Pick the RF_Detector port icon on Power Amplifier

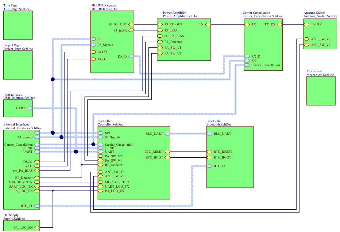[160, 42]
